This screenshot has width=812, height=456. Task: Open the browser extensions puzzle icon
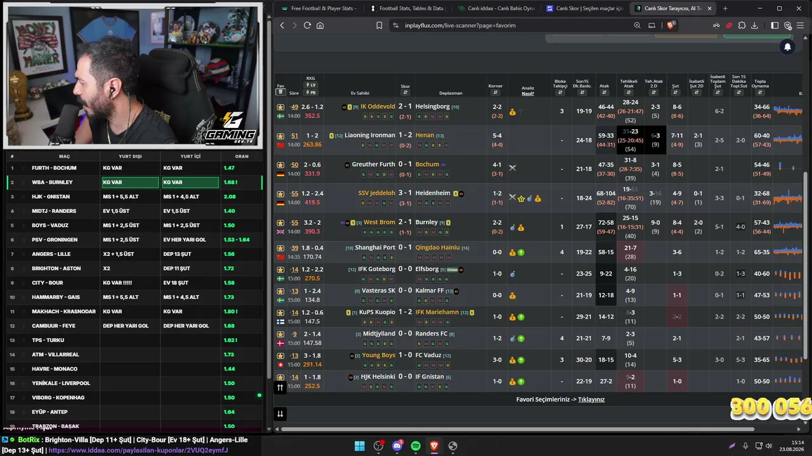(742, 25)
